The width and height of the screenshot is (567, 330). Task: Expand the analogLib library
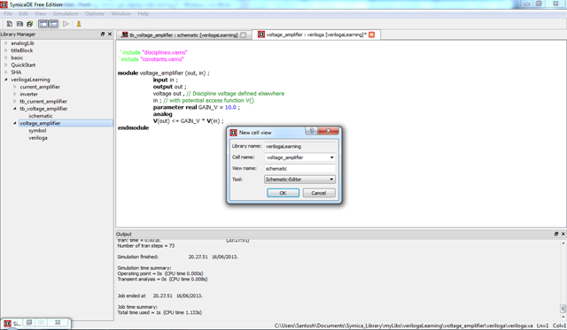[6, 43]
